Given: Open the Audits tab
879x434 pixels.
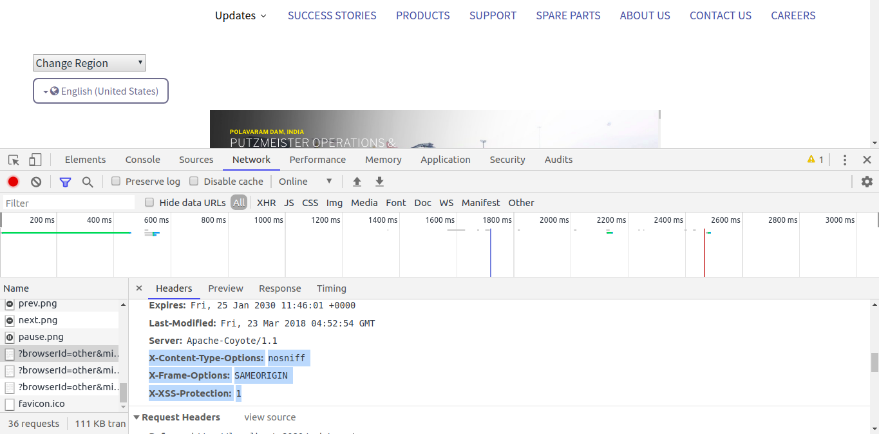Looking at the screenshot, I should click(558, 160).
